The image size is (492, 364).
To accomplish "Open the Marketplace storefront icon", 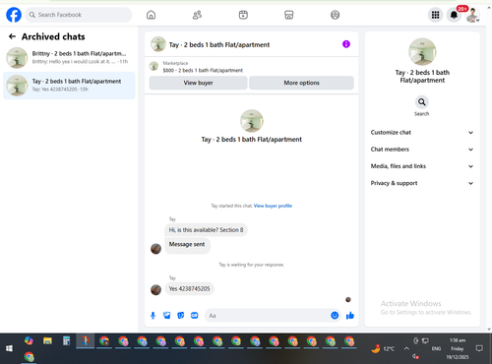I will point(289,15).
